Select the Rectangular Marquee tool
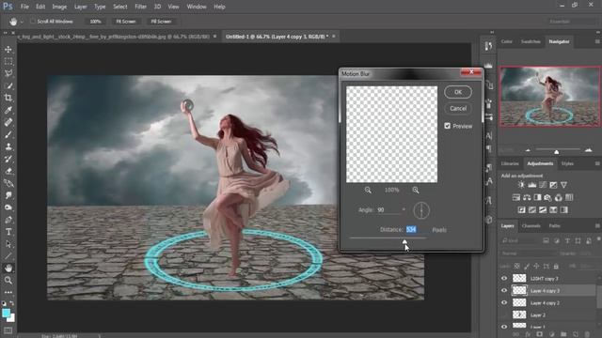Viewport: 602px width, 338px height. click(8, 61)
